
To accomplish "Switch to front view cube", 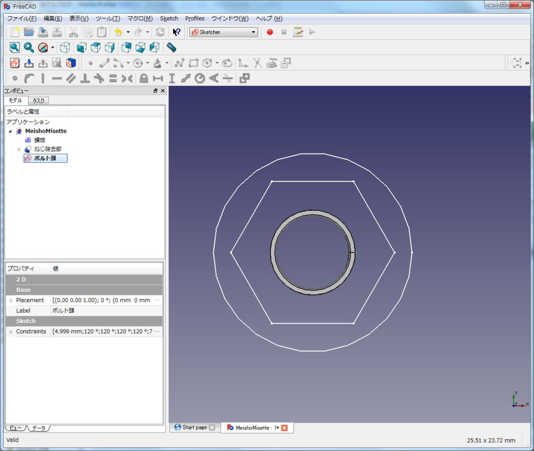I will 81,48.
